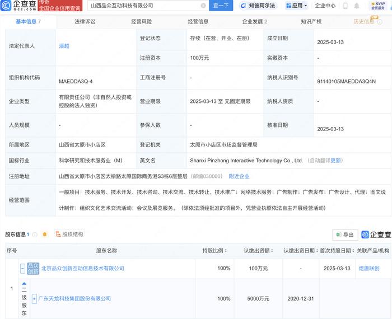Image resolution: width=392 pixels, height=319 pixels.
Task: Clear the search box with the X icon
Action: [x=203, y=6]
